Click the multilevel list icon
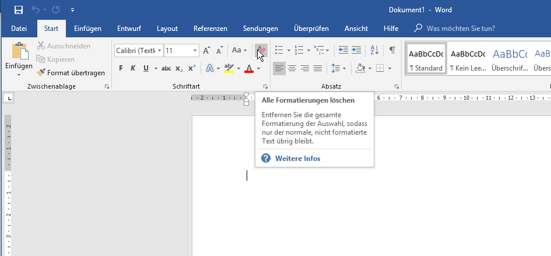 tap(319, 50)
